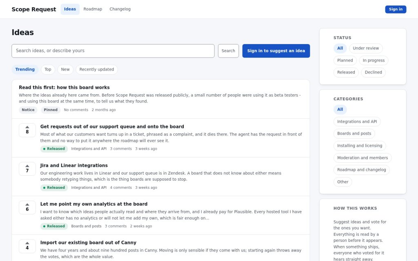
Task: Open the Changelog tab
Action: click(120, 9)
